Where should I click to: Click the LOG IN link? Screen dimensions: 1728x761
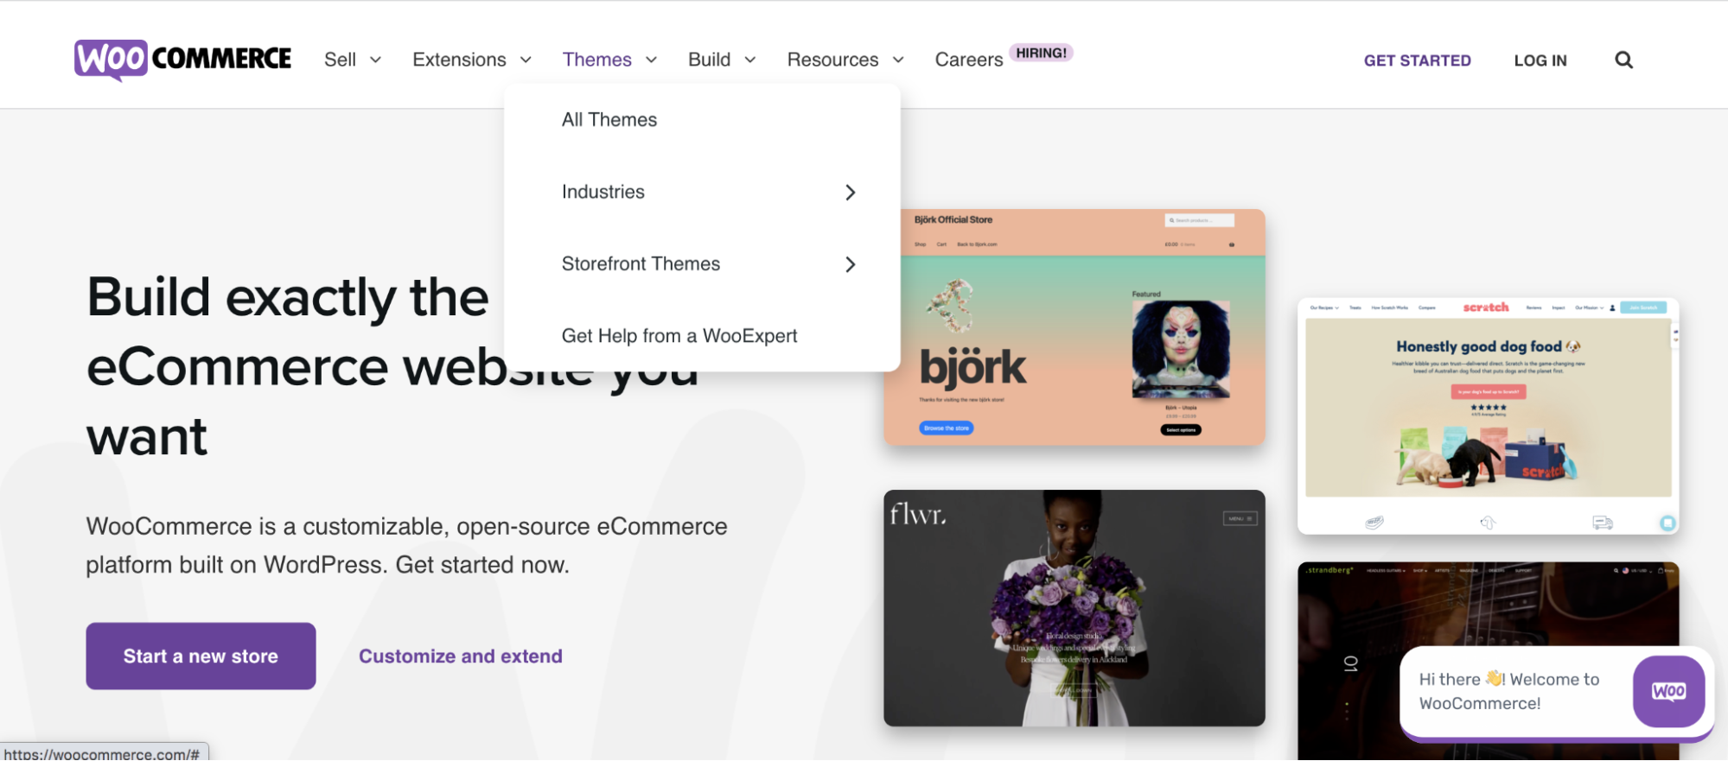point(1540,60)
